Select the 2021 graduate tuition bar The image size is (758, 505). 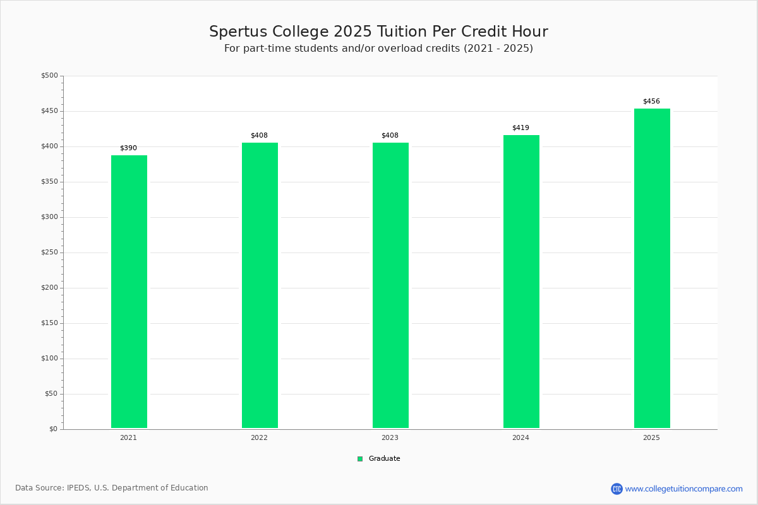[129, 292]
